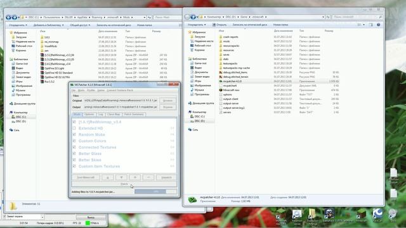Click Forward arrow in Mods explorer window
This screenshot has width=406, height=228.
tap(15, 17)
